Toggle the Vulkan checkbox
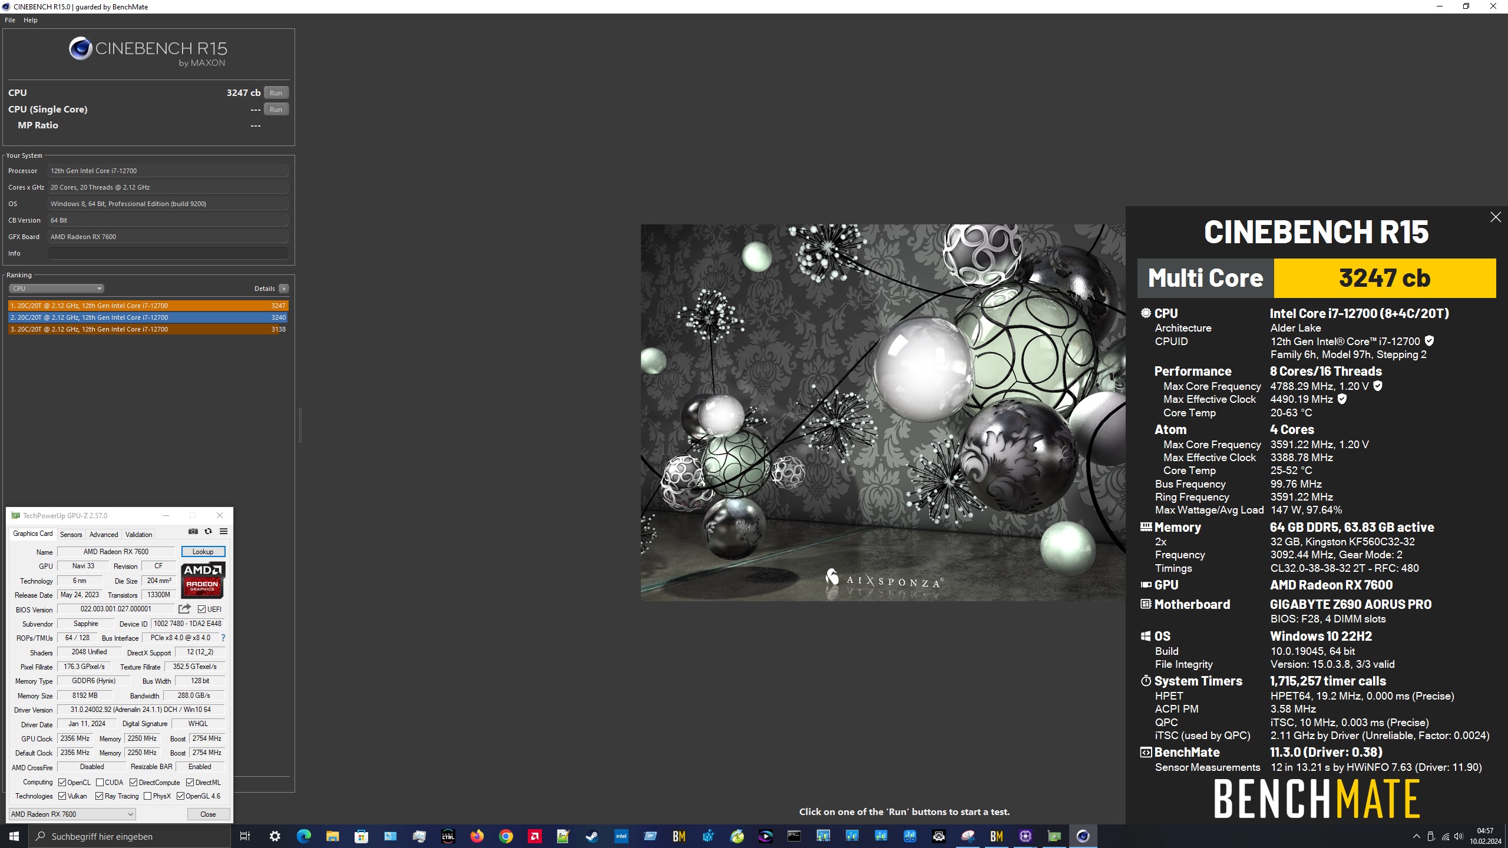This screenshot has width=1508, height=848. (62, 796)
